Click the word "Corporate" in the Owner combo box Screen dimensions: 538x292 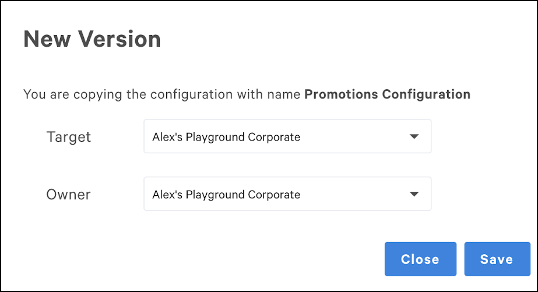tap(275, 195)
